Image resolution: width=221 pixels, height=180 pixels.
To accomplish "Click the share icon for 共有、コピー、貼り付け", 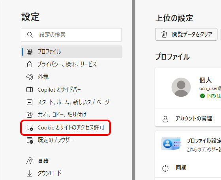I will click(x=30, y=115).
